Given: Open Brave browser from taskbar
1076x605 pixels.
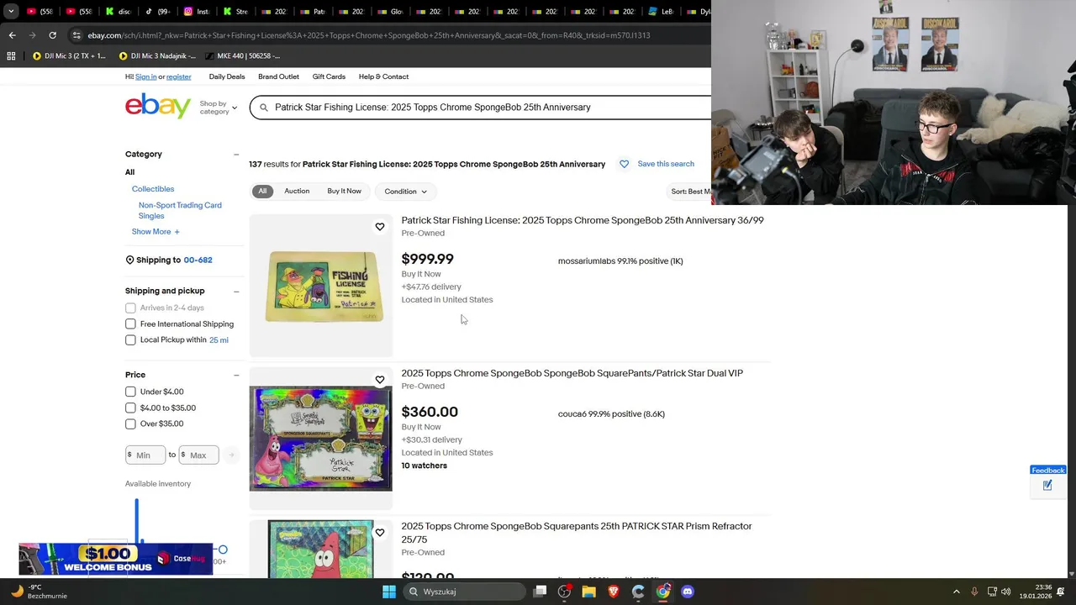Looking at the screenshot, I should point(613,592).
